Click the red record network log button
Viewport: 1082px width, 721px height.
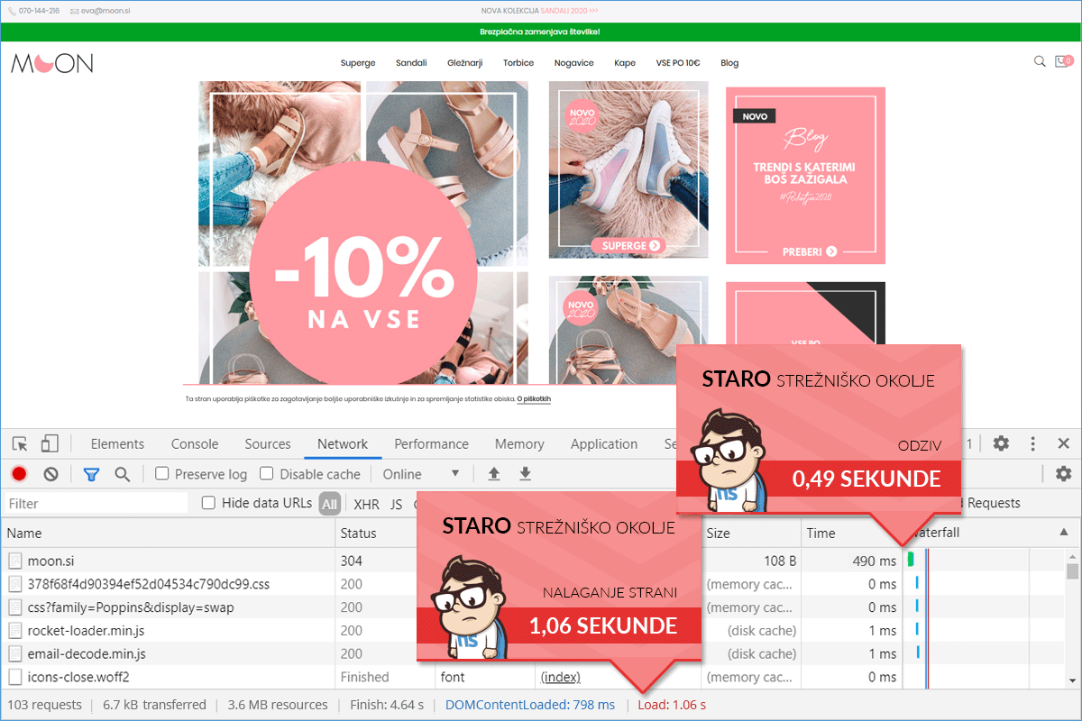tap(19, 474)
